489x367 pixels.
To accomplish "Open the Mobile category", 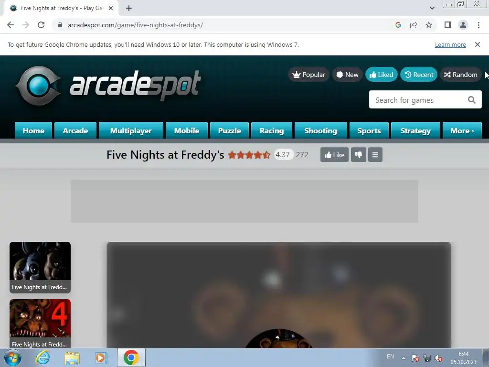I will click(x=187, y=130).
